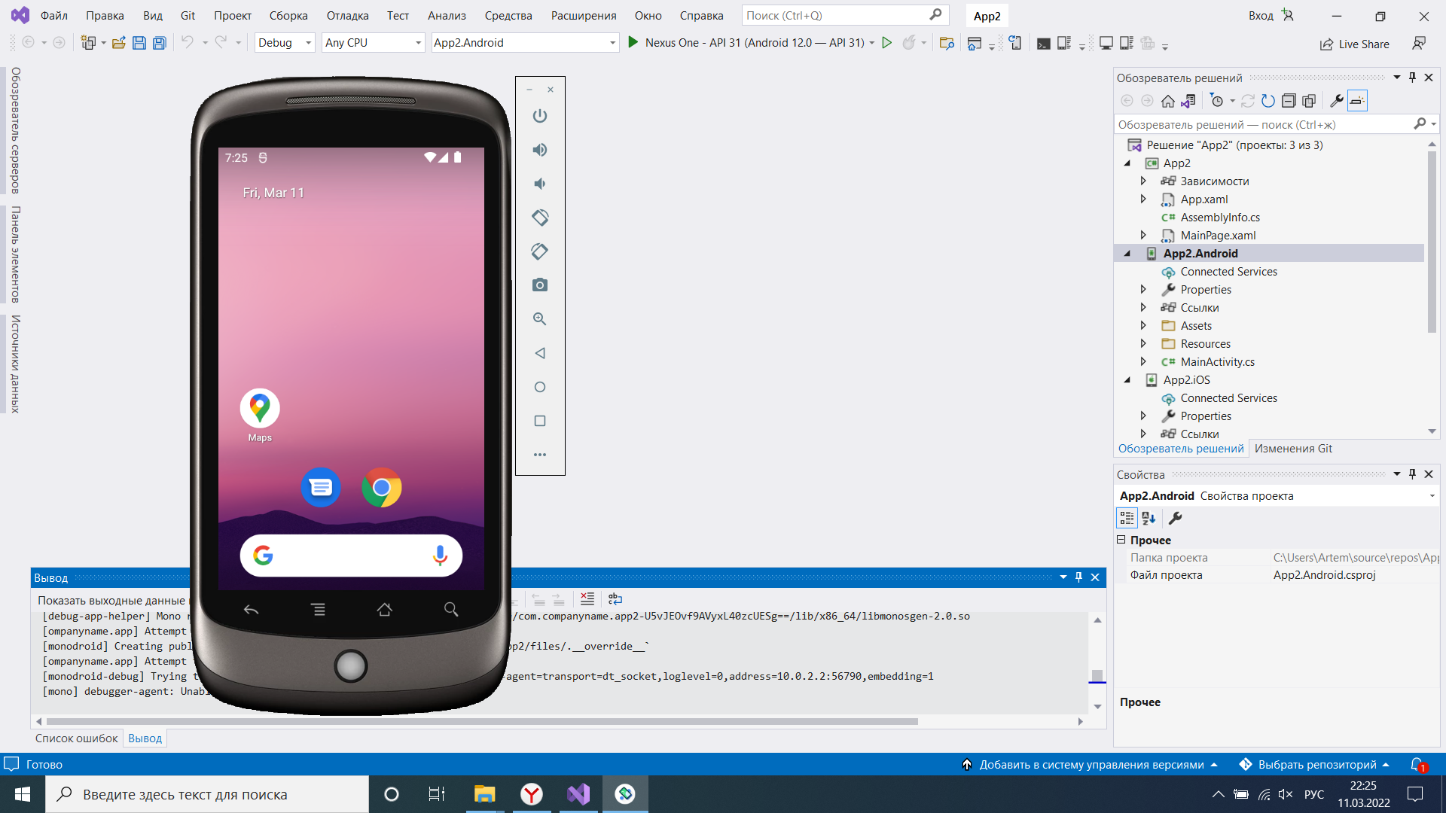1446x813 pixels.
Task: Click the Solution Explorer home icon
Action: pyautogui.click(x=1168, y=101)
